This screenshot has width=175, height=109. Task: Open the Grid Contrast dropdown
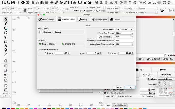point(124,29)
